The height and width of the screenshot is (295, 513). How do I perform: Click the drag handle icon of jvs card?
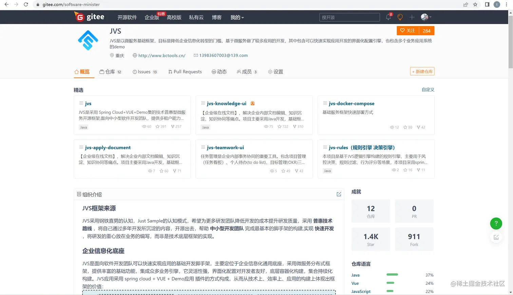click(x=81, y=103)
